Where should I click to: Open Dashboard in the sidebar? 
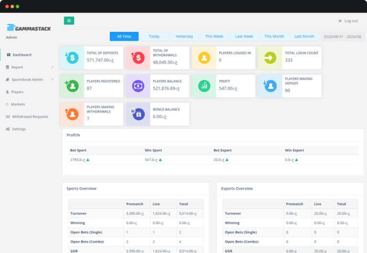pyautogui.click(x=22, y=55)
